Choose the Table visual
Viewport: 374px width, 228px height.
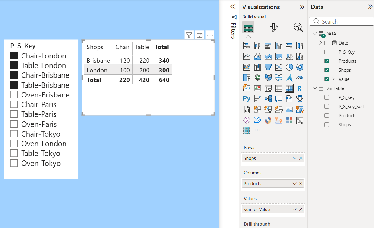279,88
